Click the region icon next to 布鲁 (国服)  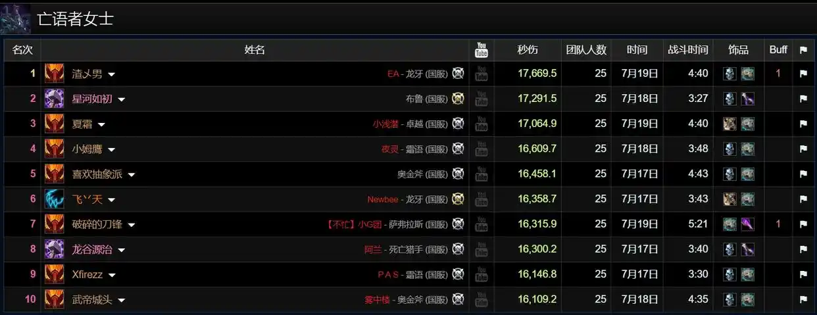click(x=458, y=99)
